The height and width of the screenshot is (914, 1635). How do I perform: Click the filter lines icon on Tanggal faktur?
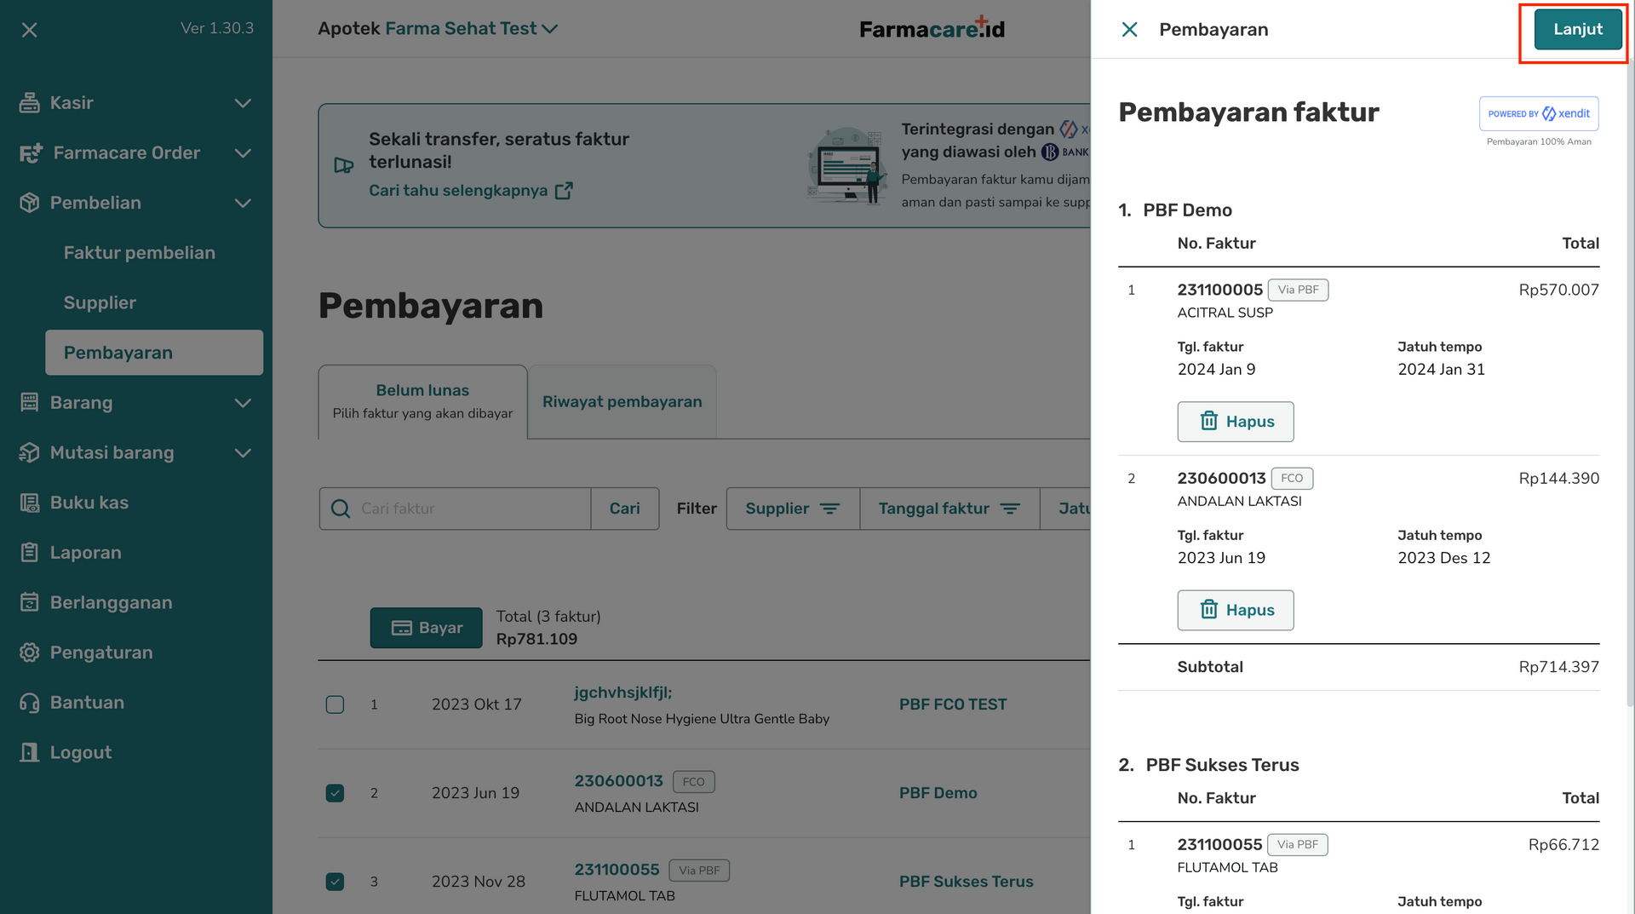tap(1010, 509)
